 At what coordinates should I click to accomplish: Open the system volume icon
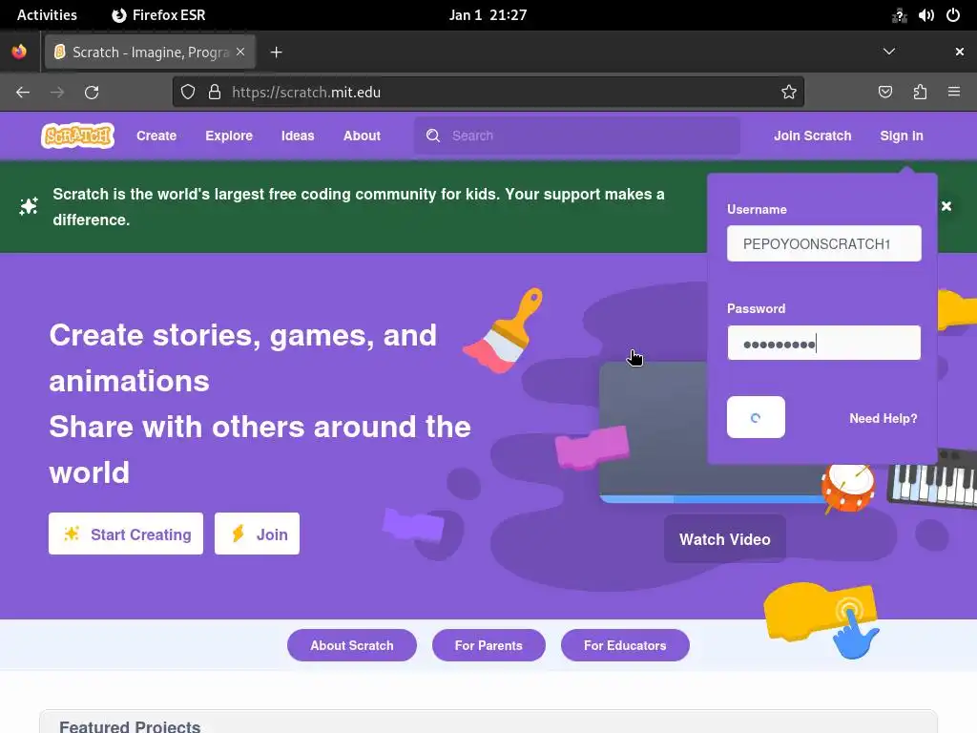pyautogui.click(x=925, y=15)
